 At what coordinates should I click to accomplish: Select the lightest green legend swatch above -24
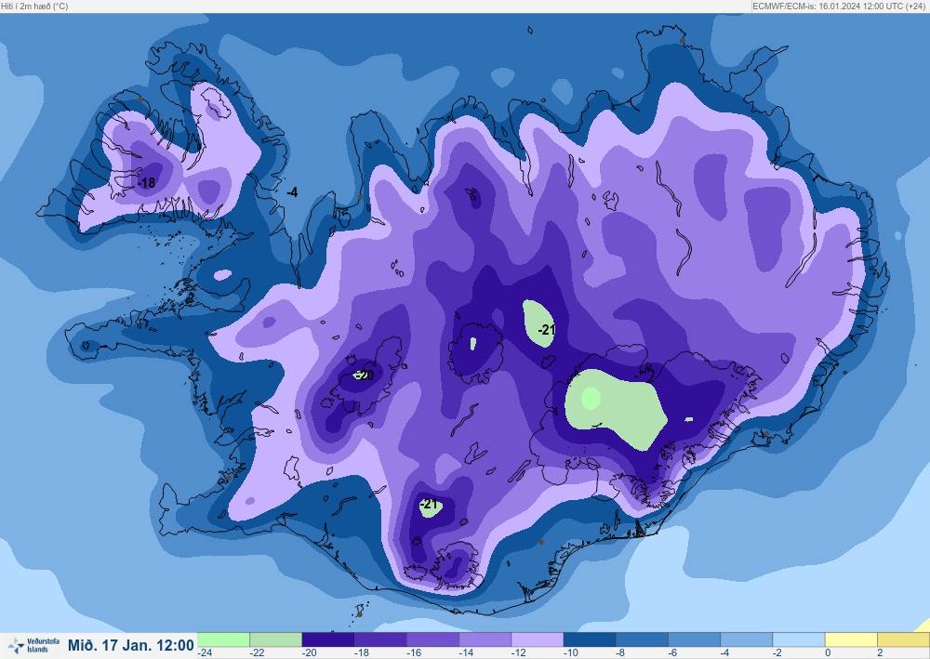(223, 639)
